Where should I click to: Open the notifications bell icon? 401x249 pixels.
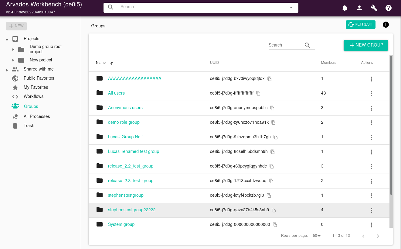tap(345, 8)
